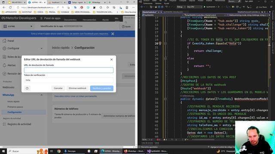
Task: Open Herramientas in Meta top navigation
Action: click(x=89, y=20)
